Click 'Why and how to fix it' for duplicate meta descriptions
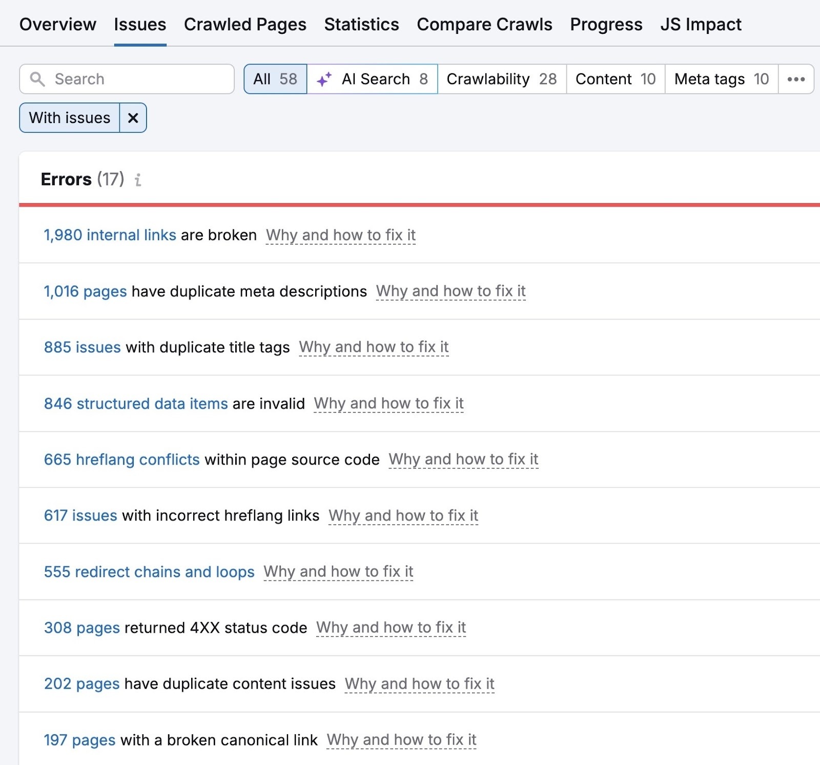 click(450, 291)
